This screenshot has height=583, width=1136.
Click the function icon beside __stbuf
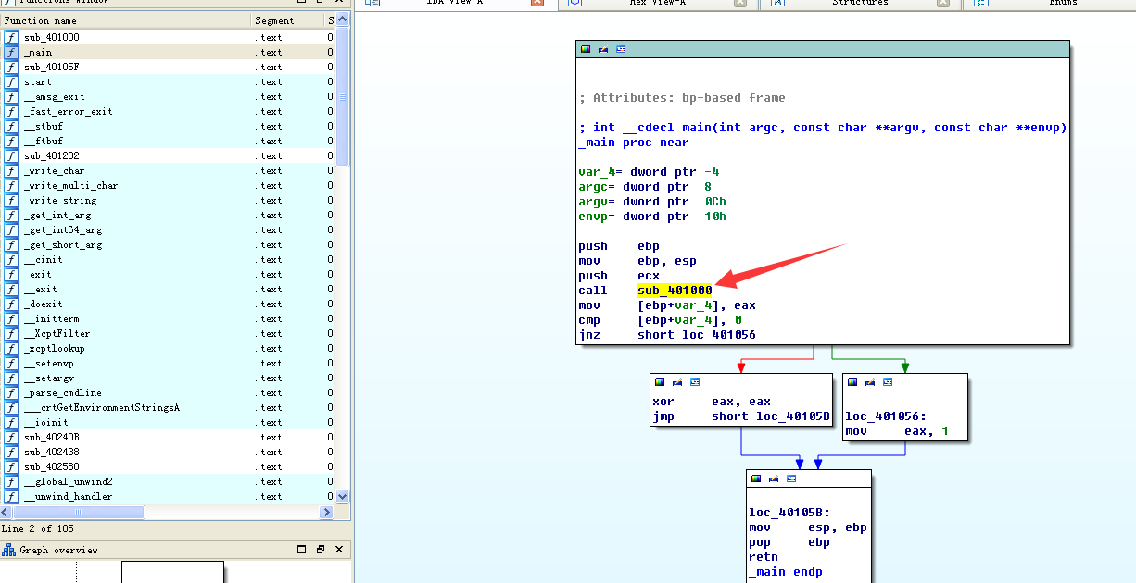(10, 126)
